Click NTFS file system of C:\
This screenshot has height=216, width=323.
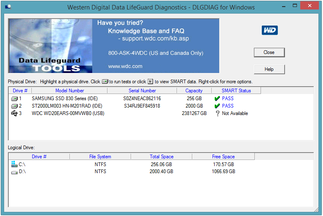100,164
